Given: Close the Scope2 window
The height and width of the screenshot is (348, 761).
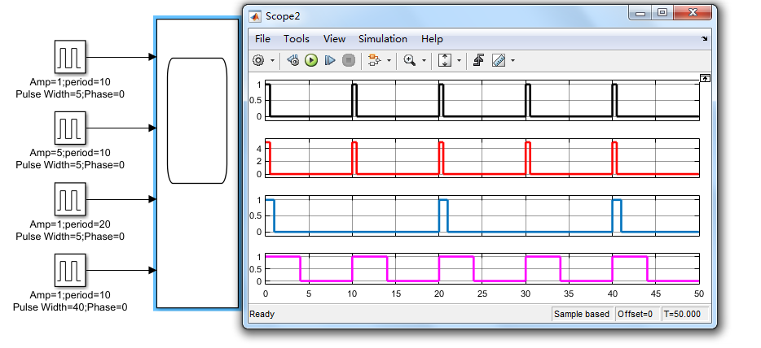Looking at the screenshot, I should [x=694, y=13].
